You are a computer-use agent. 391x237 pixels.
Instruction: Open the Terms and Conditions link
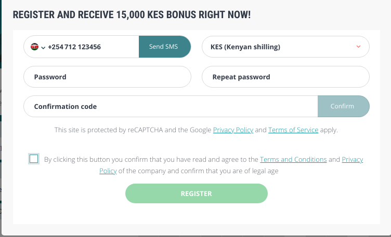coord(293,160)
